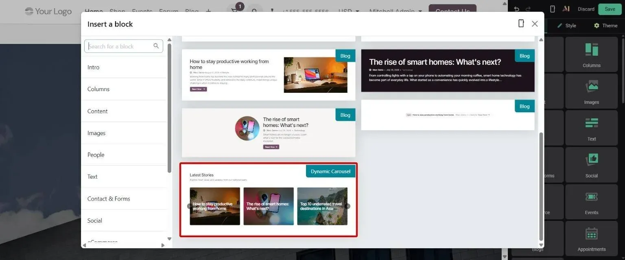Open the Mitchell Admin user dropdown

[396, 11]
